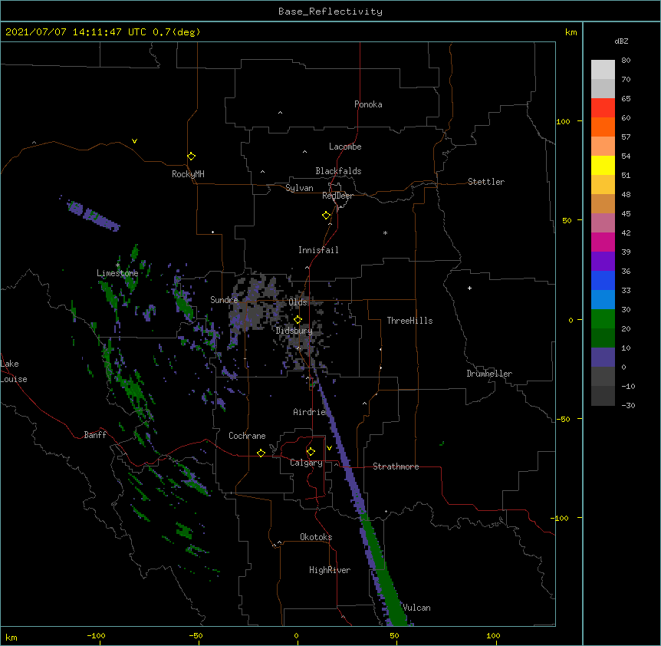Select the purple 39 dBZ legend swatch

(603, 261)
